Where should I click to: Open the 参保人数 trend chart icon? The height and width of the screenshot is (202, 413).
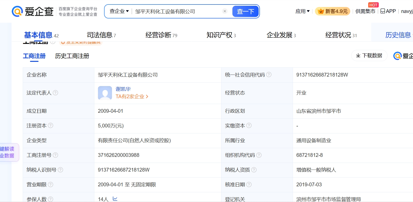115,199
